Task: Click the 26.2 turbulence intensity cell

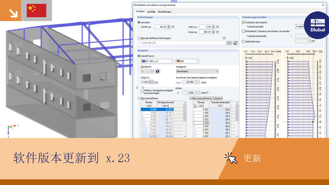Action: coord(220,126)
